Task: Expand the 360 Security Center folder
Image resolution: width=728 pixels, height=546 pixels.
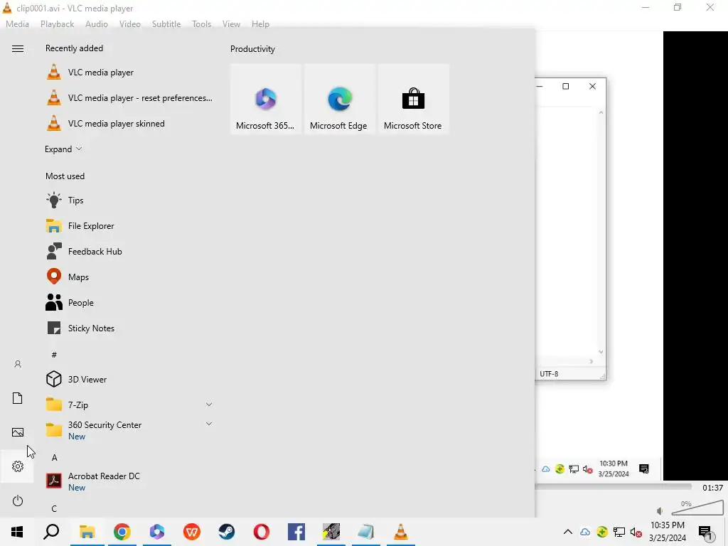Action: 209,424
